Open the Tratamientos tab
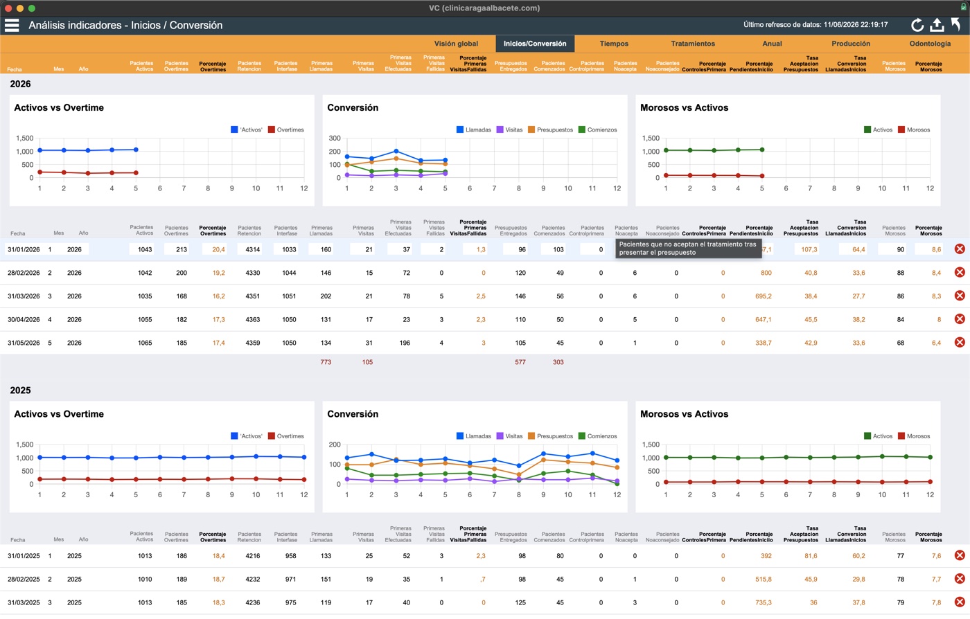The image size is (970, 619). coord(693,44)
